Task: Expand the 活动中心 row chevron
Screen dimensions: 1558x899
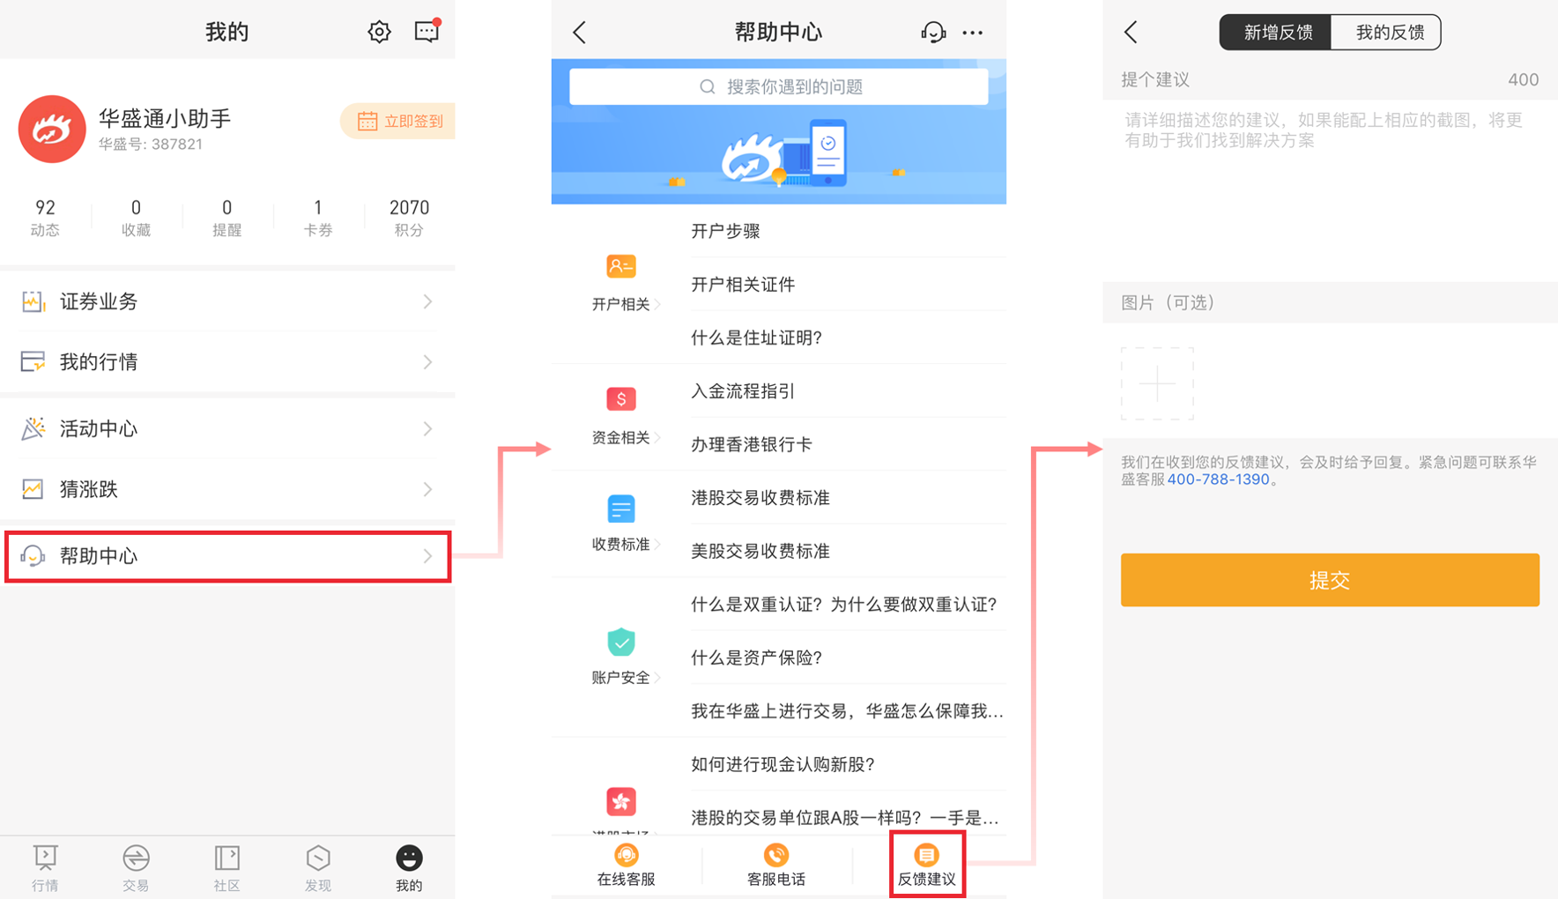Action: (x=427, y=428)
